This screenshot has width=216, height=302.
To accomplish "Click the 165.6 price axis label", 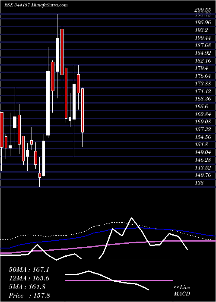I will point(201,107).
